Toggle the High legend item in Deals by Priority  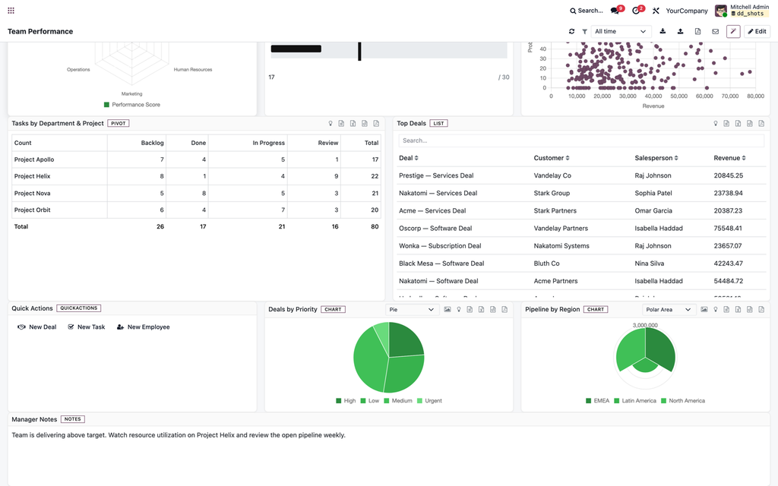pyautogui.click(x=346, y=401)
